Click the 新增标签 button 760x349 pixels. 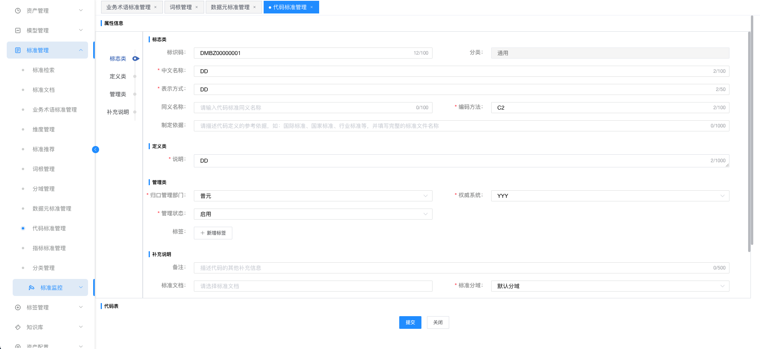pos(213,233)
